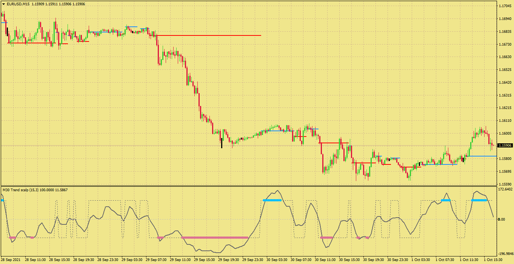Click the 29 Sep 07:30 time label
Viewport: 514px width, 264px height.
(x=156, y=260)
